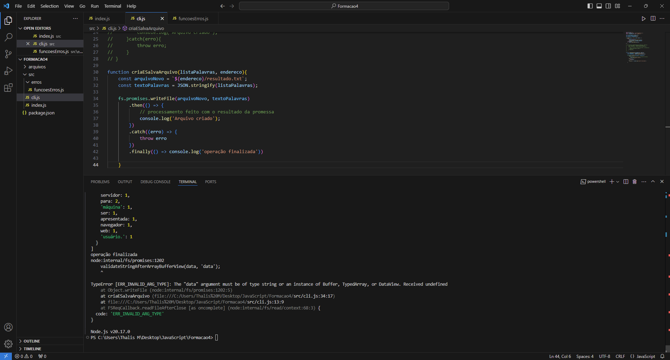Select the powershell terminal label
The height and width of the screenshot is (360, 670).
click(x=593, y=182)
